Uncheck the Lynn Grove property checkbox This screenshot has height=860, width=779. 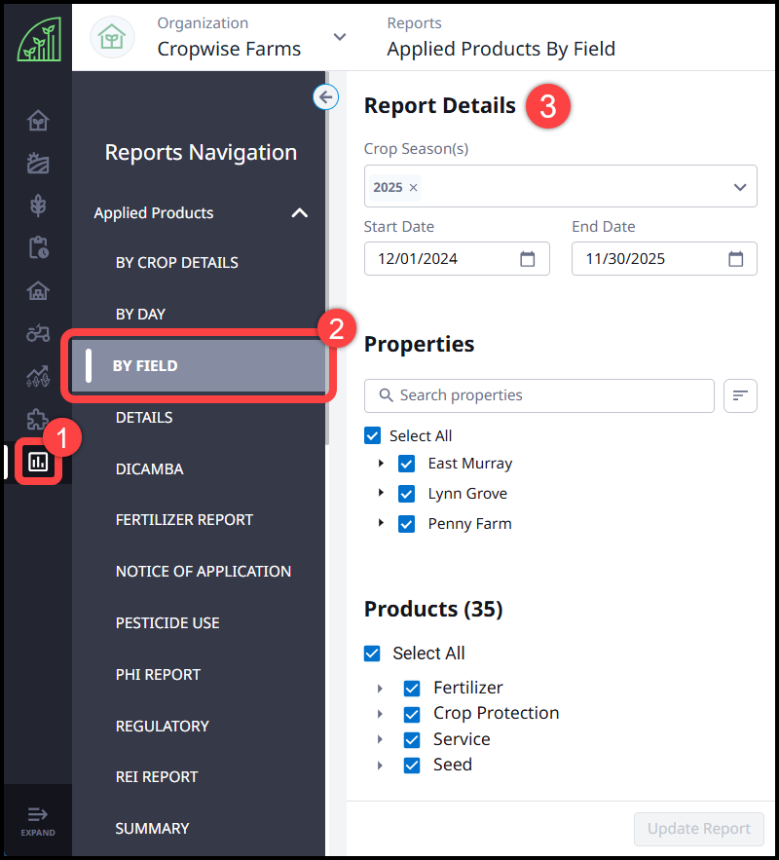tap(406, 493)
